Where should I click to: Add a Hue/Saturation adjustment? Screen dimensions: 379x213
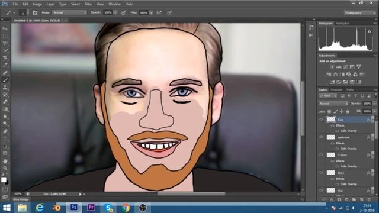329,75
